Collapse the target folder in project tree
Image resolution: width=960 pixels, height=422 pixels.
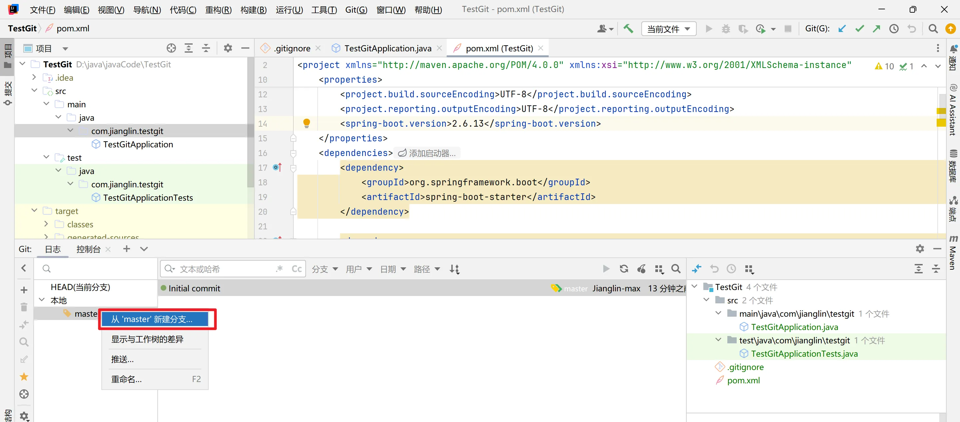(x=34, y=210)
